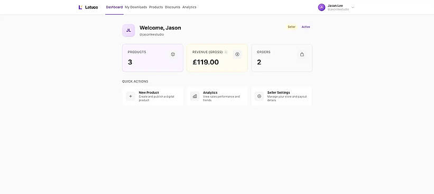Viewport: 434px width, 194px height.
Task: Click the Revenue (Gross) label
Action: coord(207,52)
